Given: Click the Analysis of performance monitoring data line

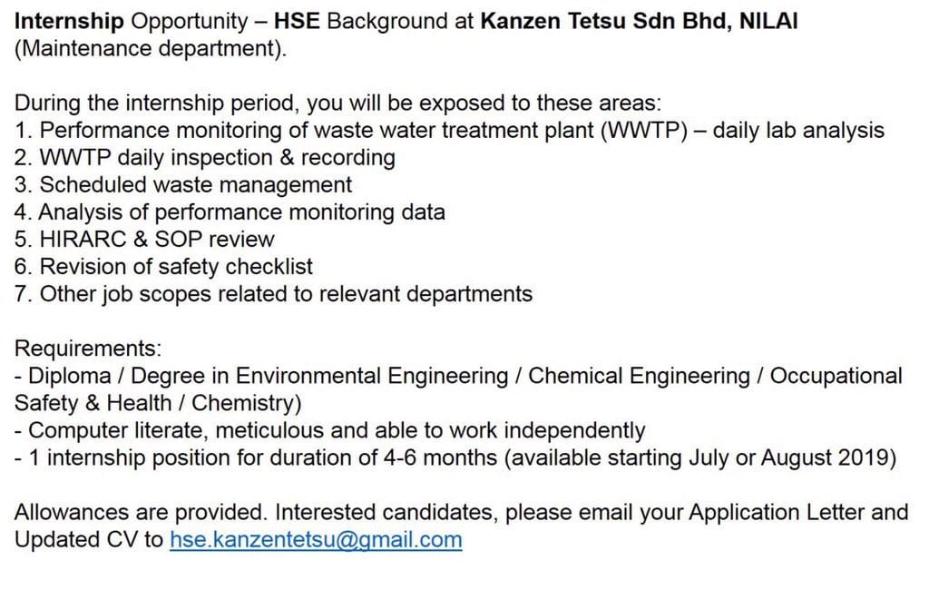Looking at the screenshot, I should pos(230,212).
